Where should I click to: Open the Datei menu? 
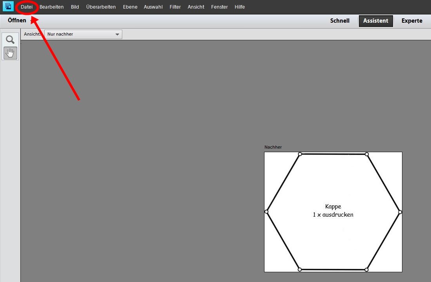coord(27,7)
